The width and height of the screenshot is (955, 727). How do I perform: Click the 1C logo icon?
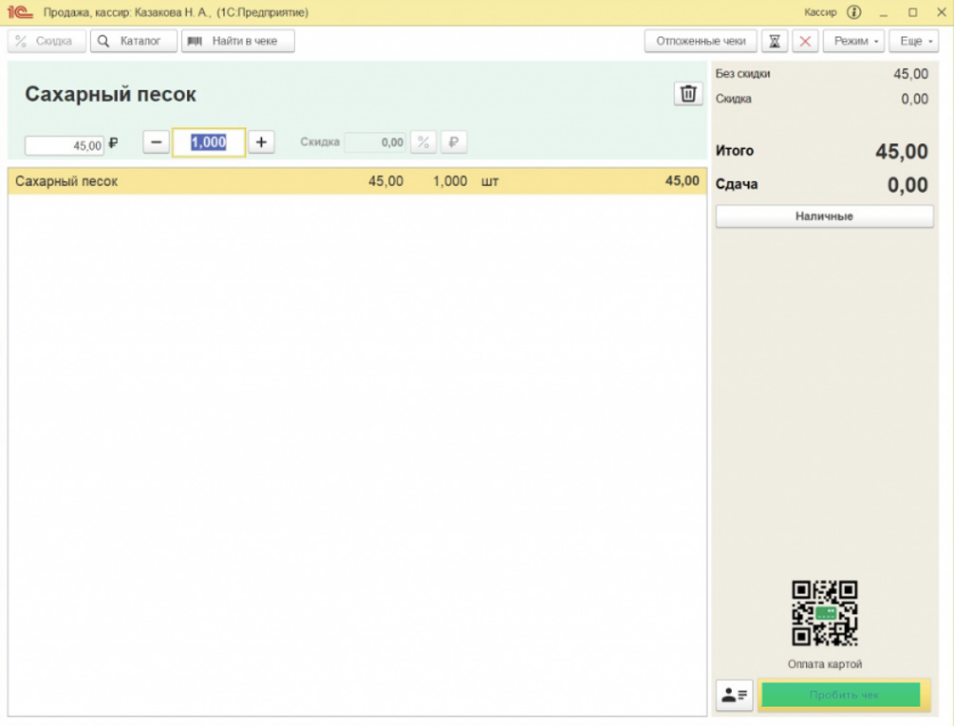point(20,12)
